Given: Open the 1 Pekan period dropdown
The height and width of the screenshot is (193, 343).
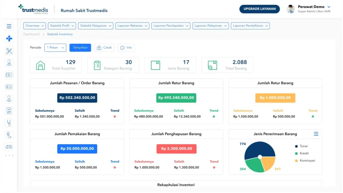Looking at the screenshot, I should coord(55,47).
